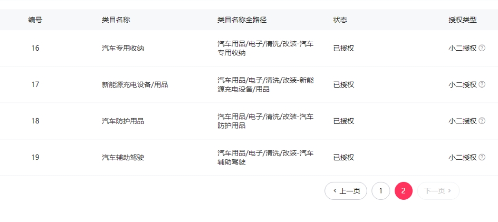Select the 汽车专用收纳 category name
The height and width of the screenshot is (222, 498).
coord(123,48)
